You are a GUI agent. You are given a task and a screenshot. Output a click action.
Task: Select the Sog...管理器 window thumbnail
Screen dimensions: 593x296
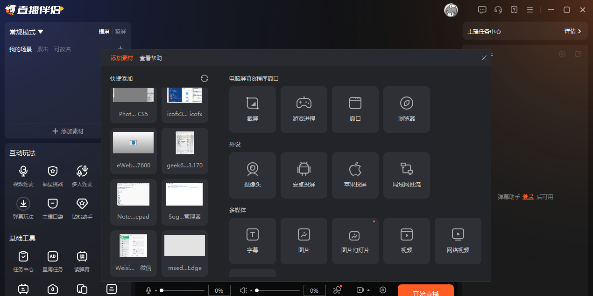[185, 201]
